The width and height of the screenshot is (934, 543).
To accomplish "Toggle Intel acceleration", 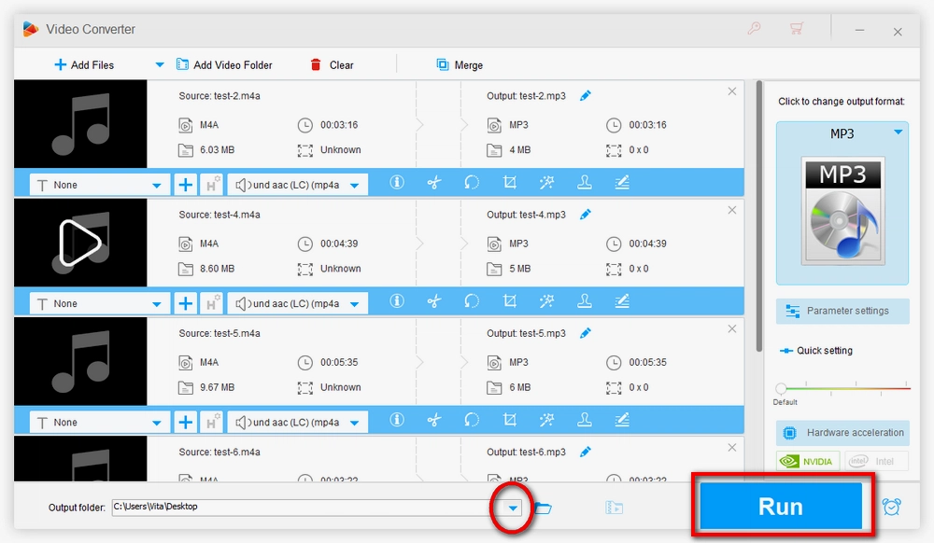I will coord(877,461).
